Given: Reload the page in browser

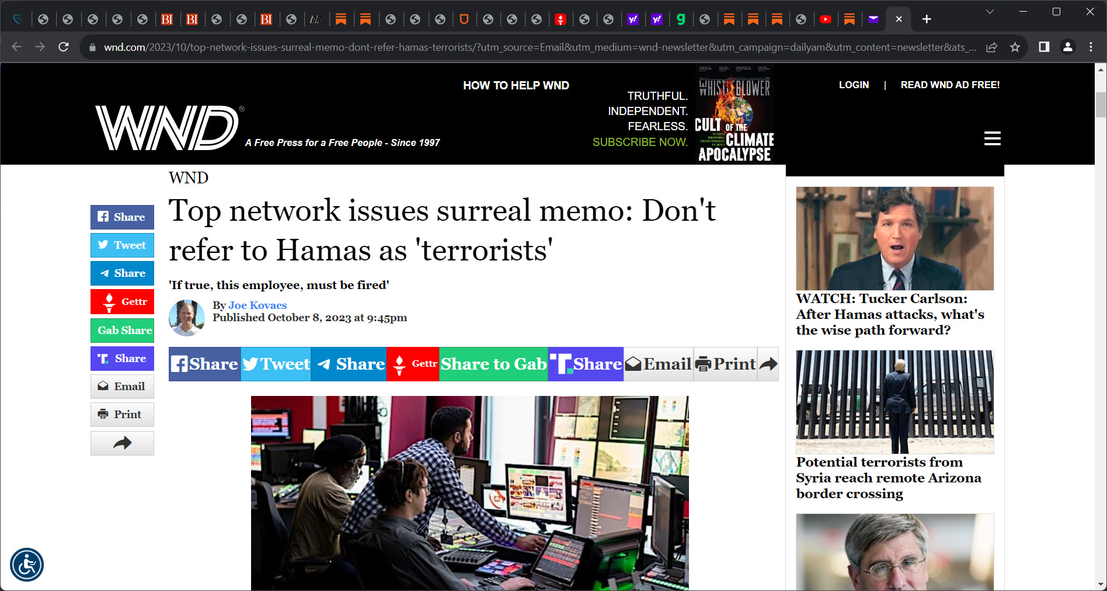Looking at the screenshot, I should point(64,47).
